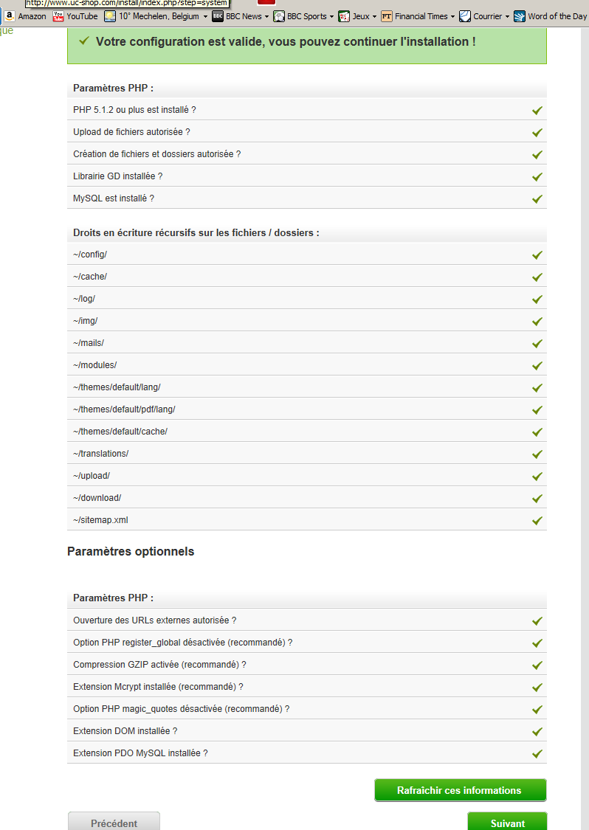Expand the BBC News bookmark dropdown arrow
The width and height of the screenshot is (589, 830).
point(266,16)
